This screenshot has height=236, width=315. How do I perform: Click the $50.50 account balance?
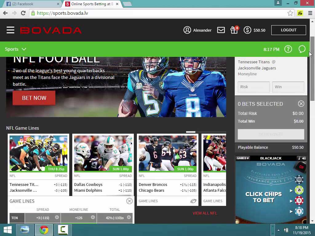(x=259, y=30)
